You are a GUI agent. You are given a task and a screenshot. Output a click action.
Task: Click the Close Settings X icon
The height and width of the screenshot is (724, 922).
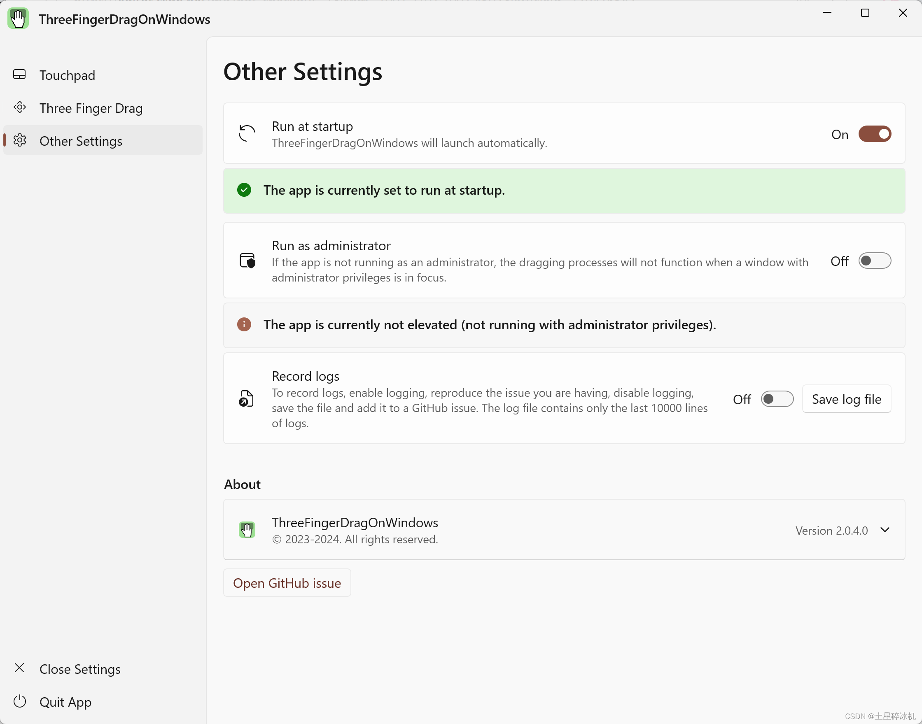[x=19, y=668]
